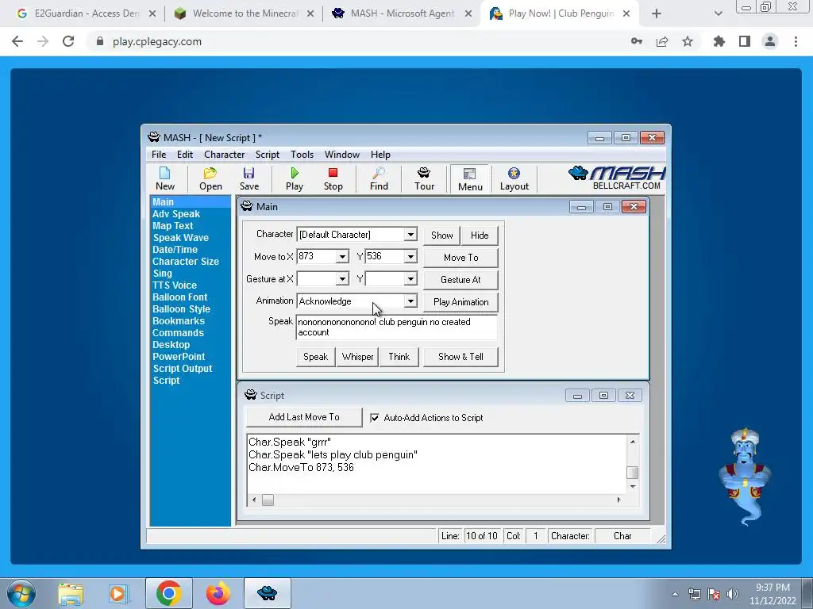Screen dimensions: 813x609
Task: Switch to the Welcome to the Minecraft tab
Action: 244,13
